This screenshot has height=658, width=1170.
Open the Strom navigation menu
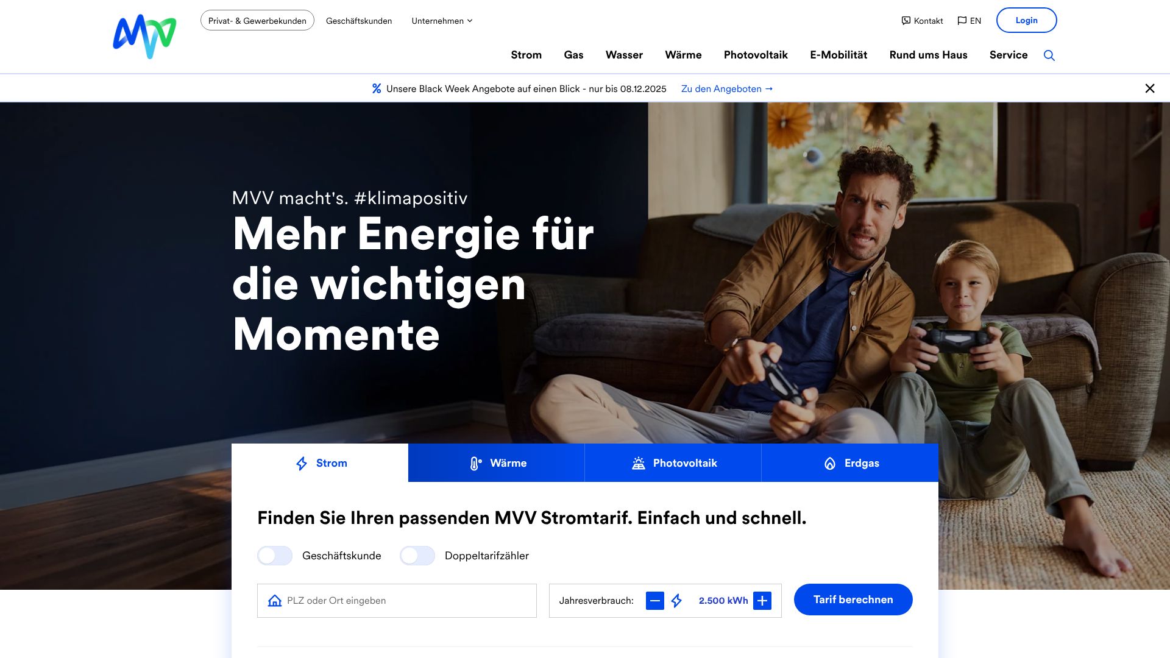coord(526,55)
